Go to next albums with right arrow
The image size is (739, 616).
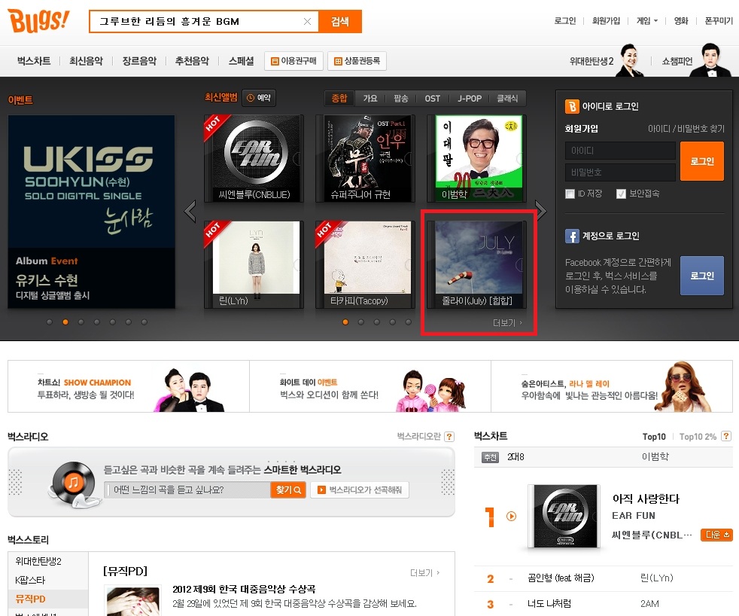(x=541, y=210)
